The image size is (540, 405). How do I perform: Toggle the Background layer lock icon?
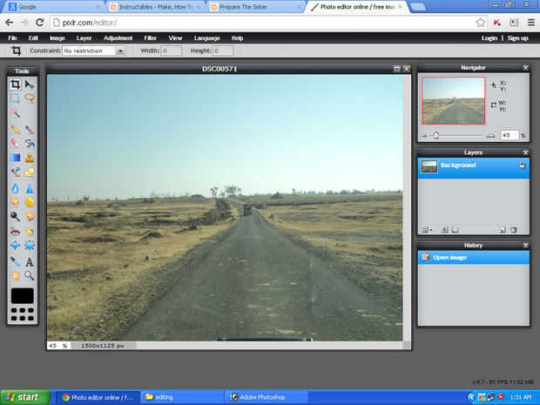coord(522,165)
